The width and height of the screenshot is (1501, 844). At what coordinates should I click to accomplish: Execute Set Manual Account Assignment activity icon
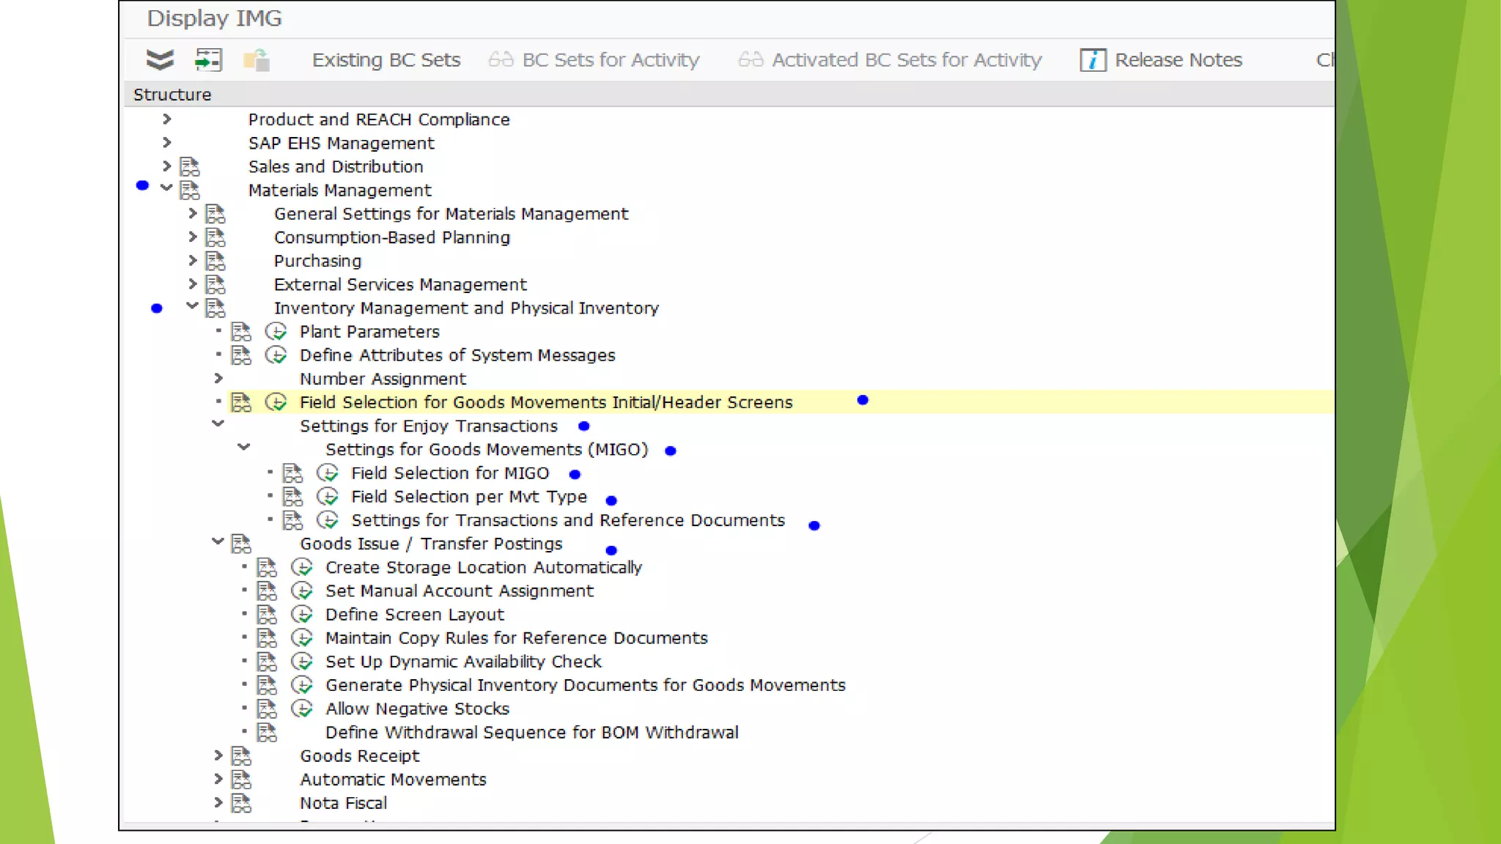(x=302, y=591)
